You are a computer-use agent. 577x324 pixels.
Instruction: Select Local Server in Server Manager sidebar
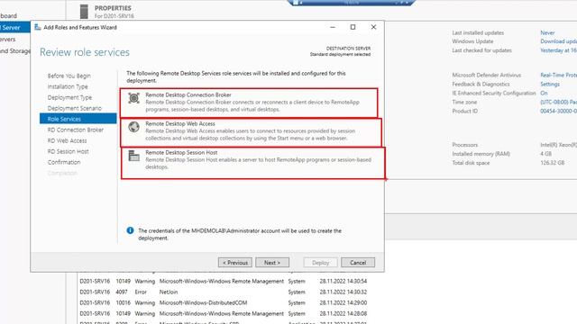point(14,27)
